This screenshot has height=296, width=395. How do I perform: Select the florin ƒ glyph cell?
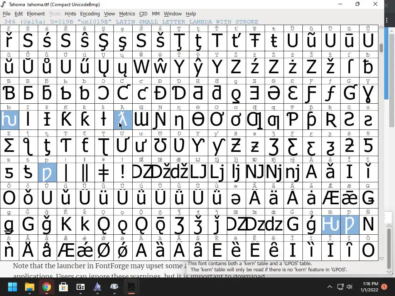[x=331, y=93]
